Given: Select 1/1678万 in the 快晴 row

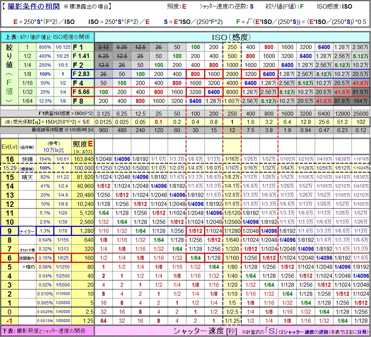Looking at the screenshot, I should click(x=360, y=159).
